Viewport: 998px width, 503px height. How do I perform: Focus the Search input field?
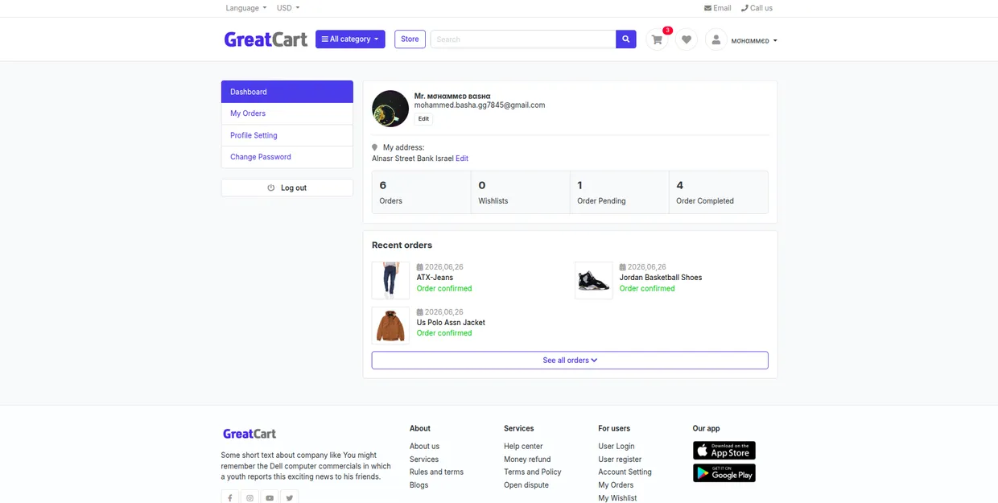pos(523,39)
